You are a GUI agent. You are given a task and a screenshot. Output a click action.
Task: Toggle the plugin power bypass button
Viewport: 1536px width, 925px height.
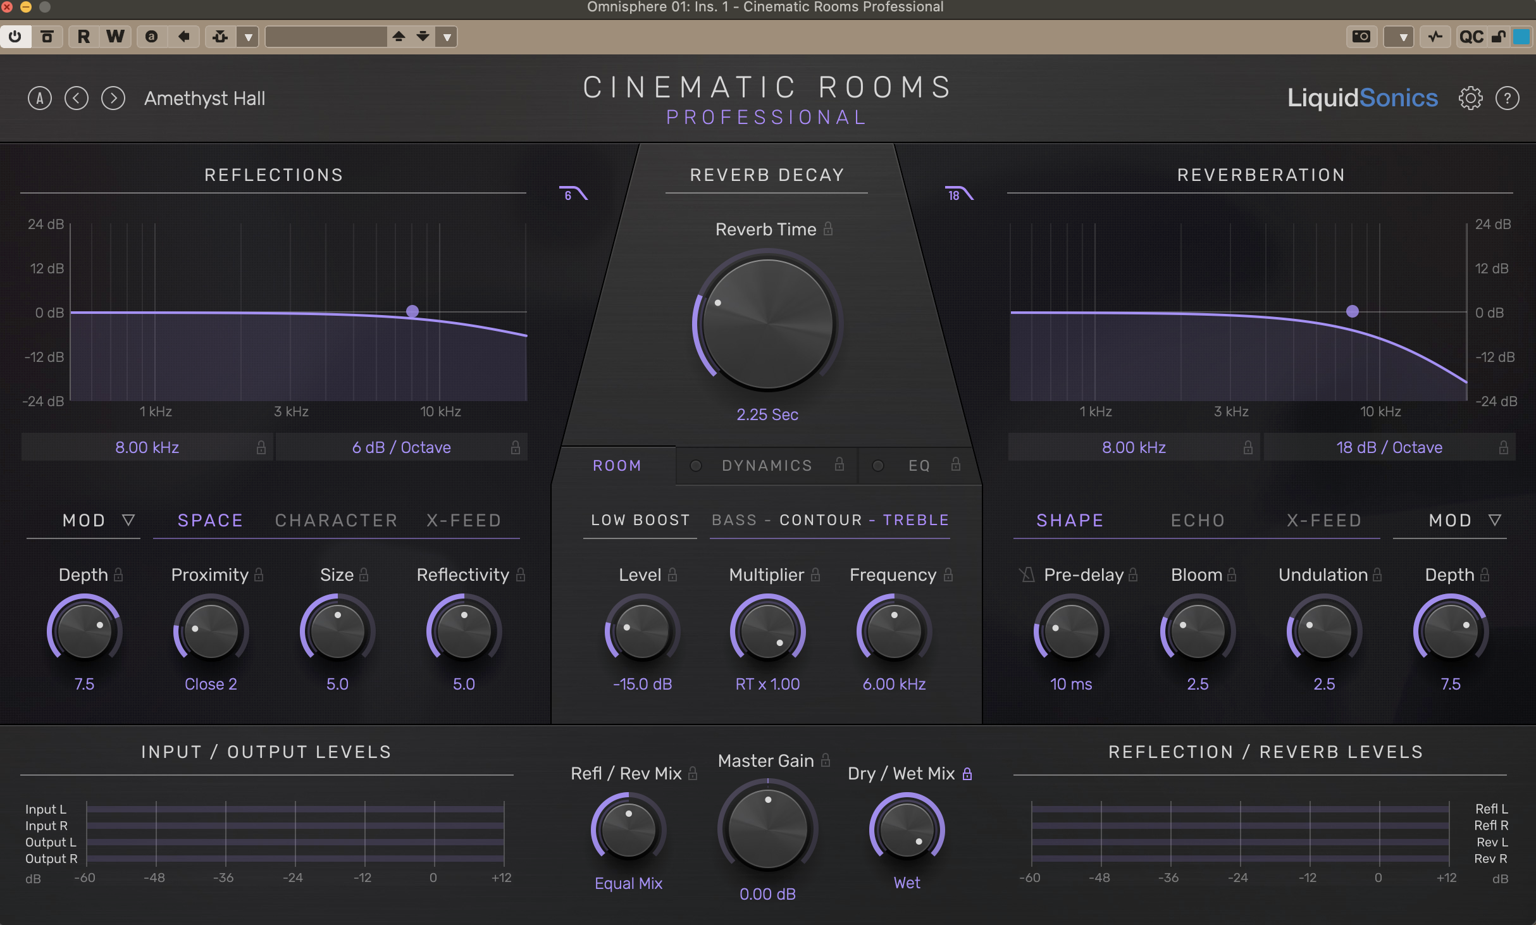tap(15, 37)
